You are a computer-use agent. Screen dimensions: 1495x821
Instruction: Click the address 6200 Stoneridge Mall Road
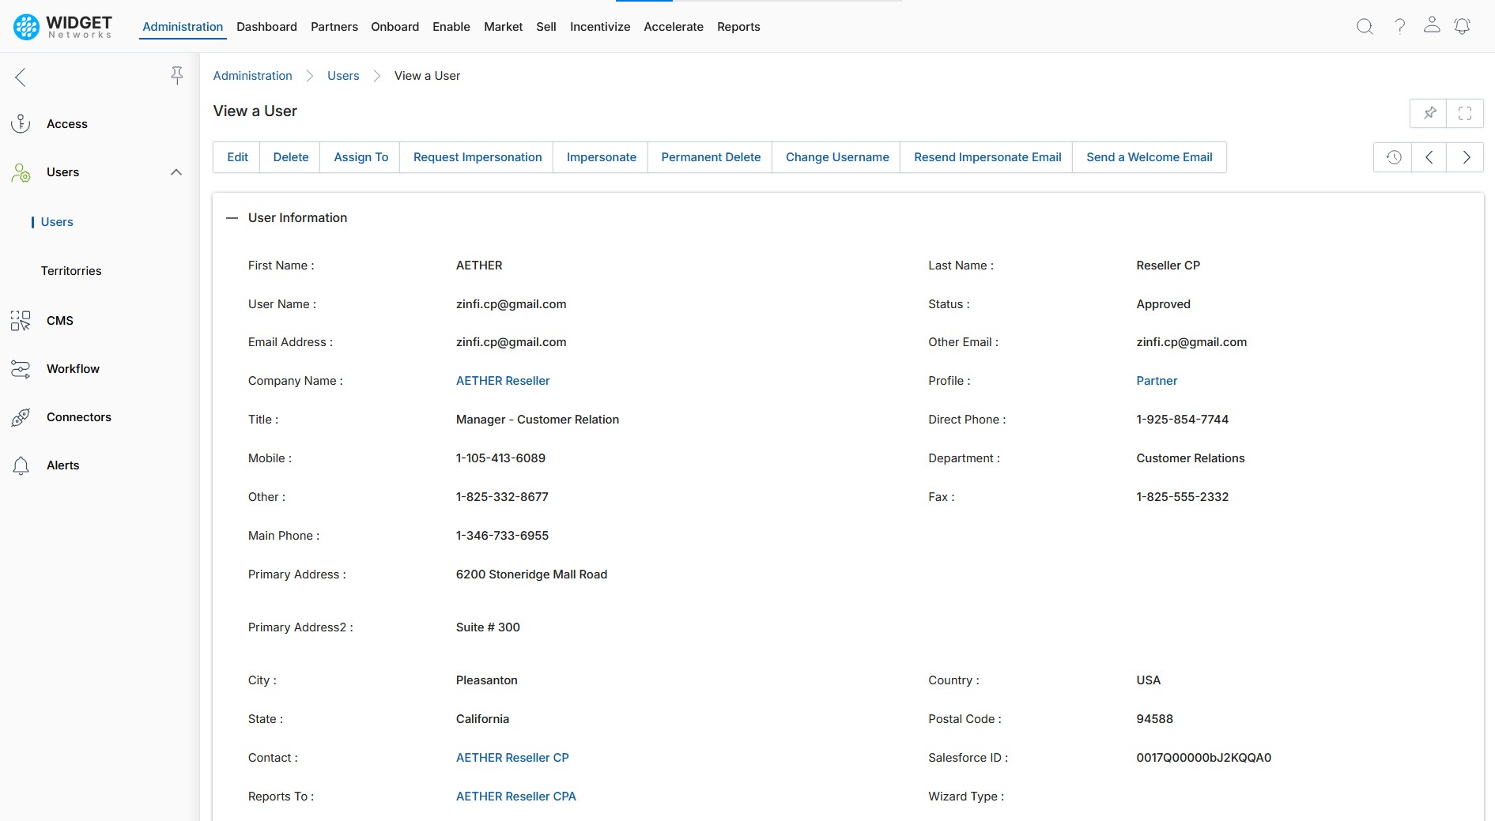tap(531, 574)
